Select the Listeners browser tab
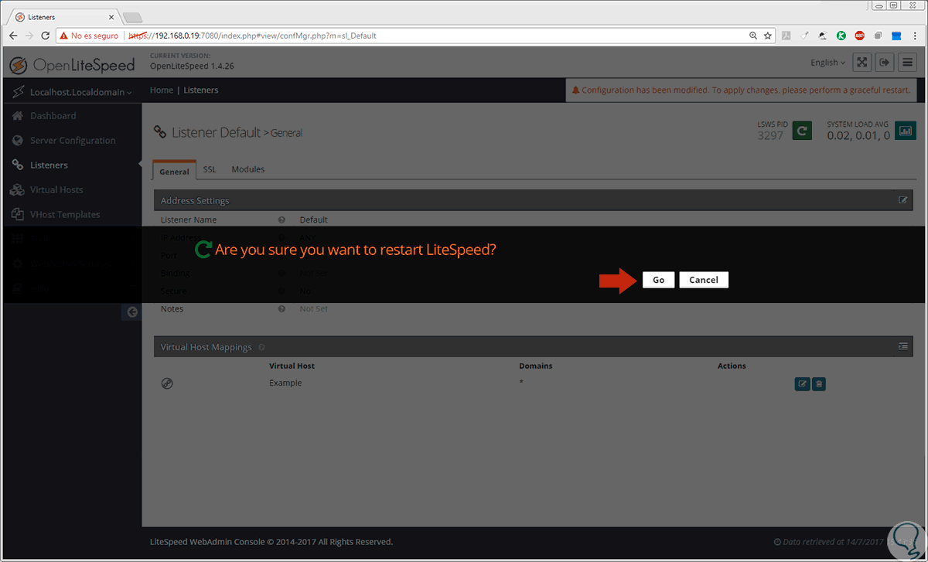928x562 pixels. pyautogui.click(x=64, y=16)
